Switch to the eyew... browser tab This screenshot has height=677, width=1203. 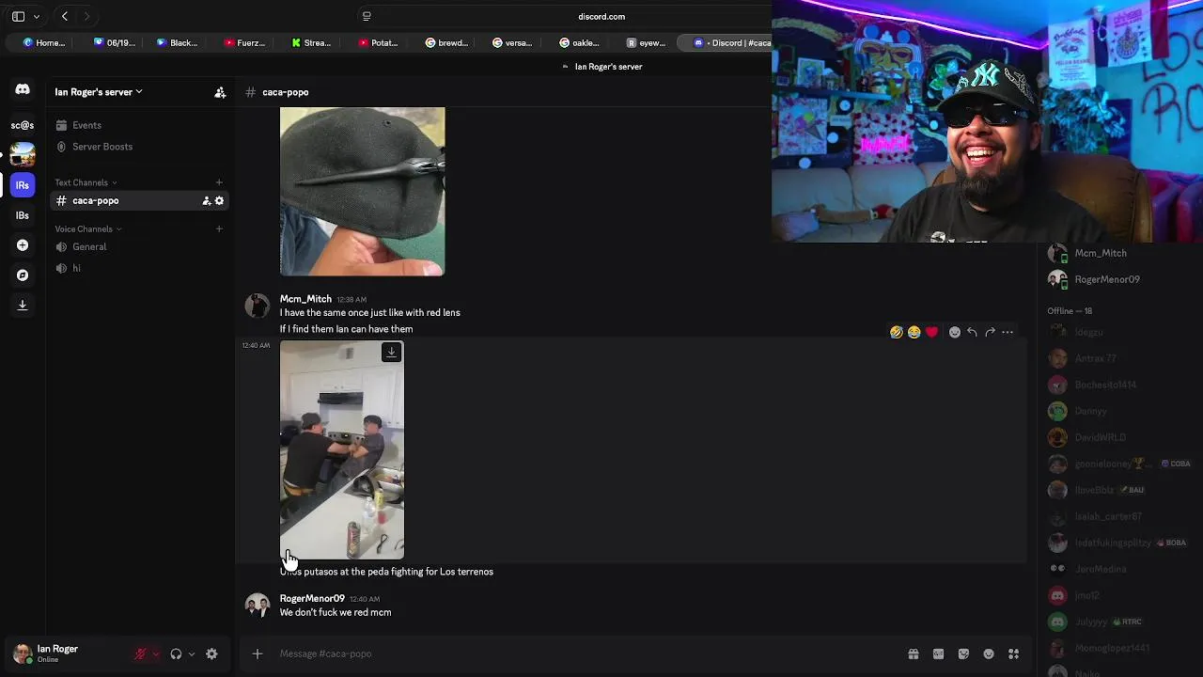coord(646,42)
